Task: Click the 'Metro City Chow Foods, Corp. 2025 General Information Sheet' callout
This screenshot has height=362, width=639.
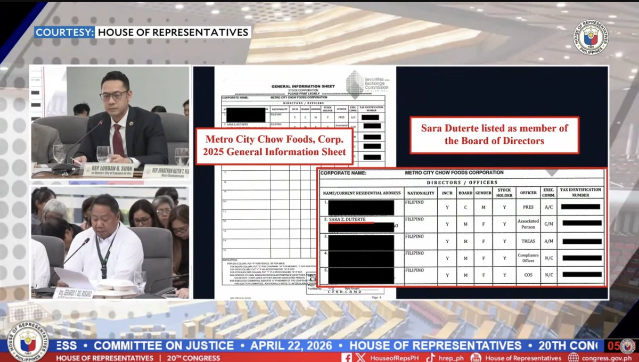Action: (275, 146)
